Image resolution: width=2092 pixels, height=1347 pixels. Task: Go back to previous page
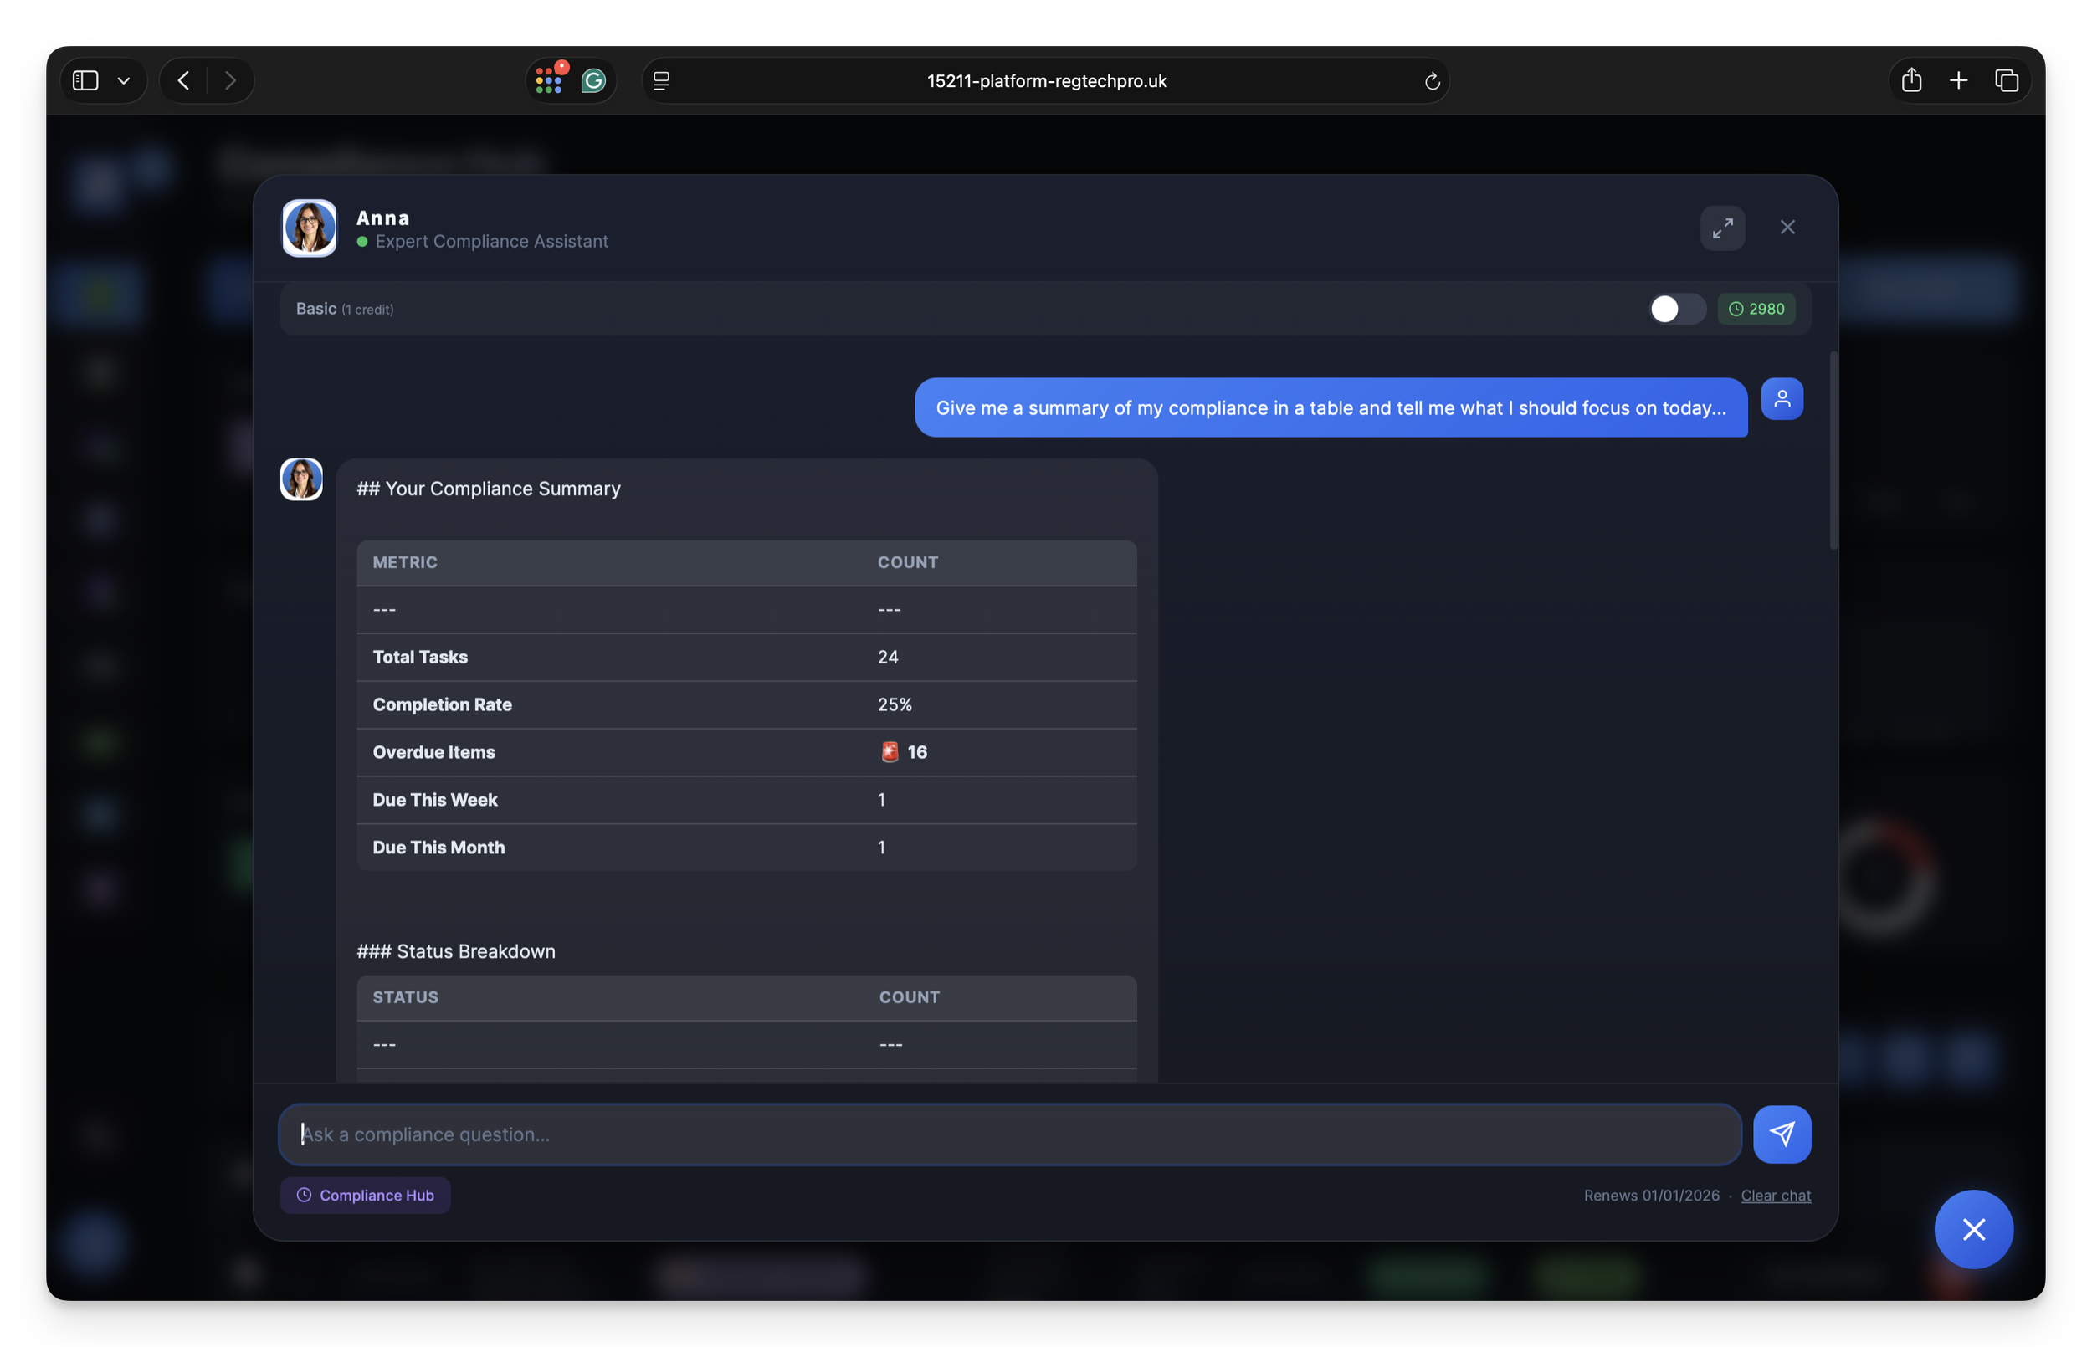click(x=183, y=80)
